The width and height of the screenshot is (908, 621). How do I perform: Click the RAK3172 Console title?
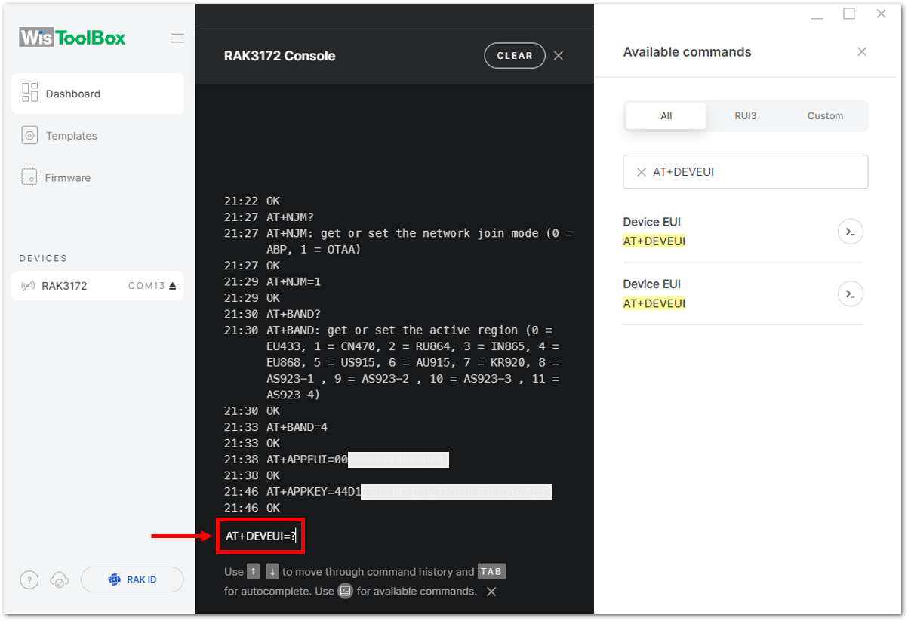point(280,56)
